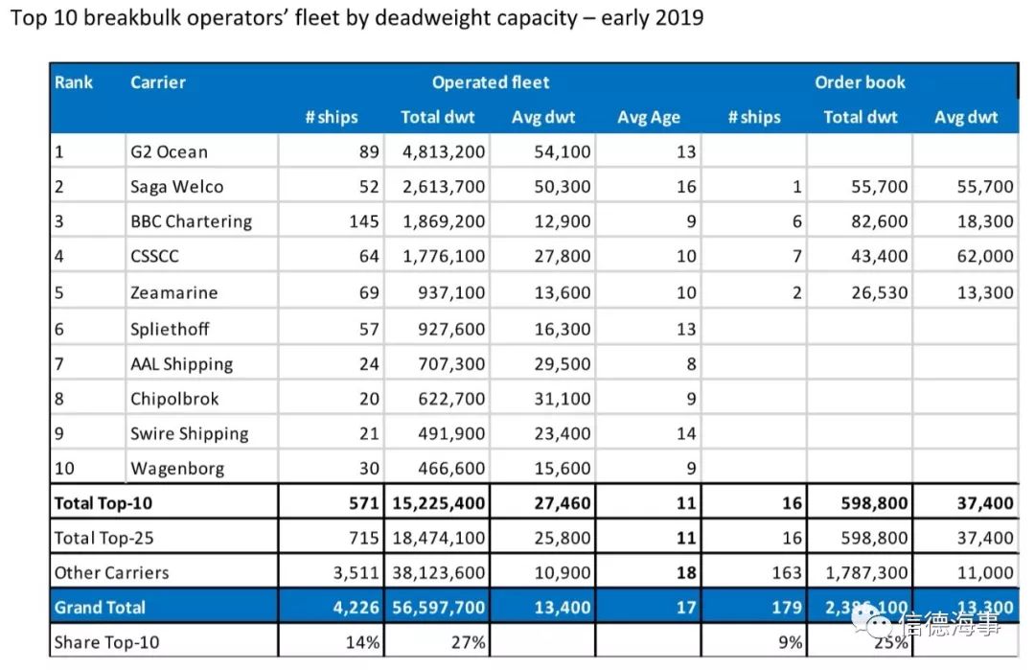This screenshot has height=670, width=1035.
Task: Click Zeamarine order book dwt '26,530'
Action: (x=879, y=292)
